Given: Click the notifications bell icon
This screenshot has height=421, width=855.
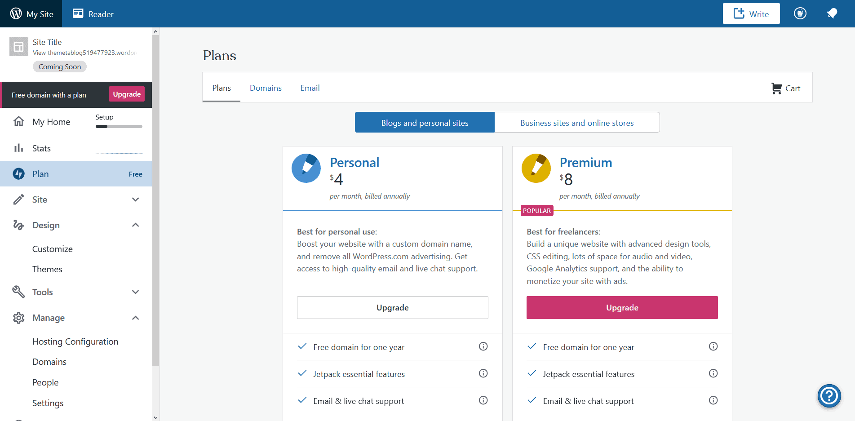Looking at the screenshot, I should pyautogui.click(x=832, y=13).
